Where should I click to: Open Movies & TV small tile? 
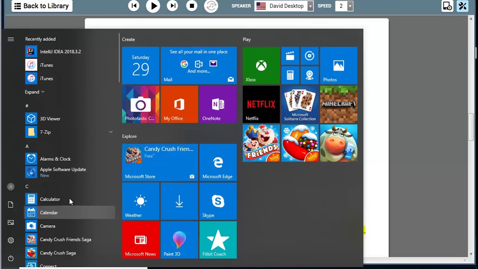pos(290,56)
